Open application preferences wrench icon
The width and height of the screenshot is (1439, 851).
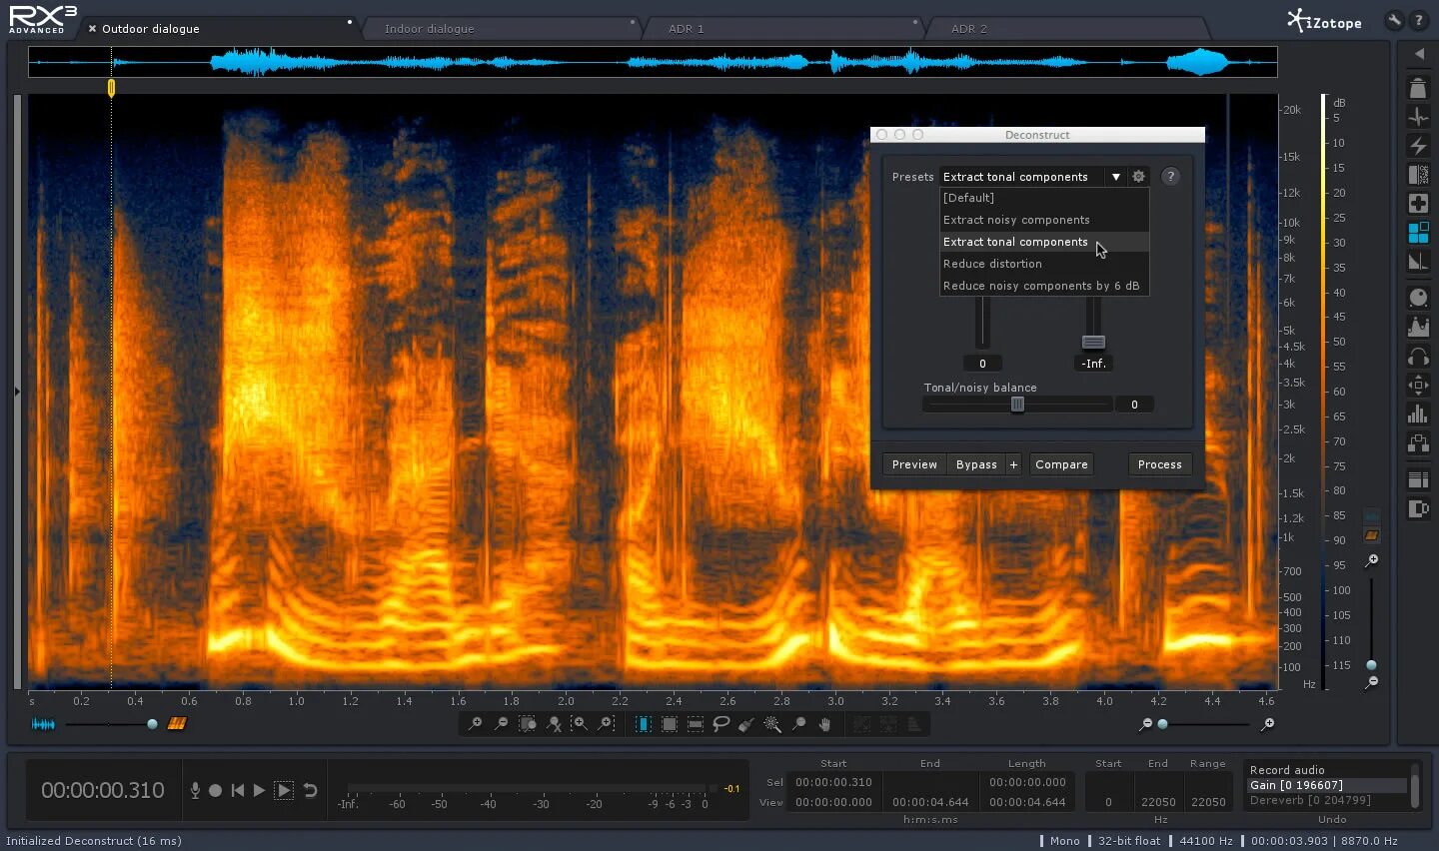[x=1394, y=20]
